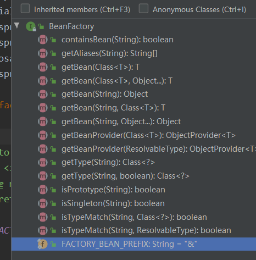Viewport: 256px width, 260px height.
Task: Enable the Anonymous Classes checkbox
Action: 143,9
